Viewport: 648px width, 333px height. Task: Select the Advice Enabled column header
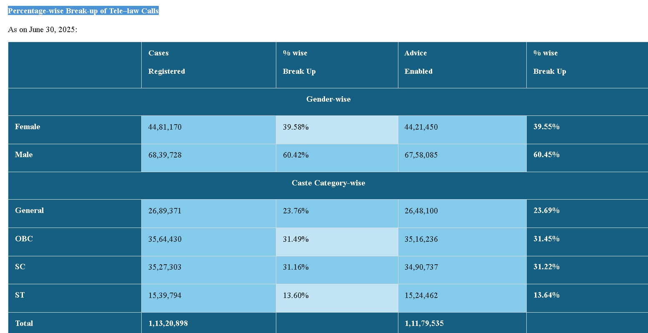[x=418, y=62]
